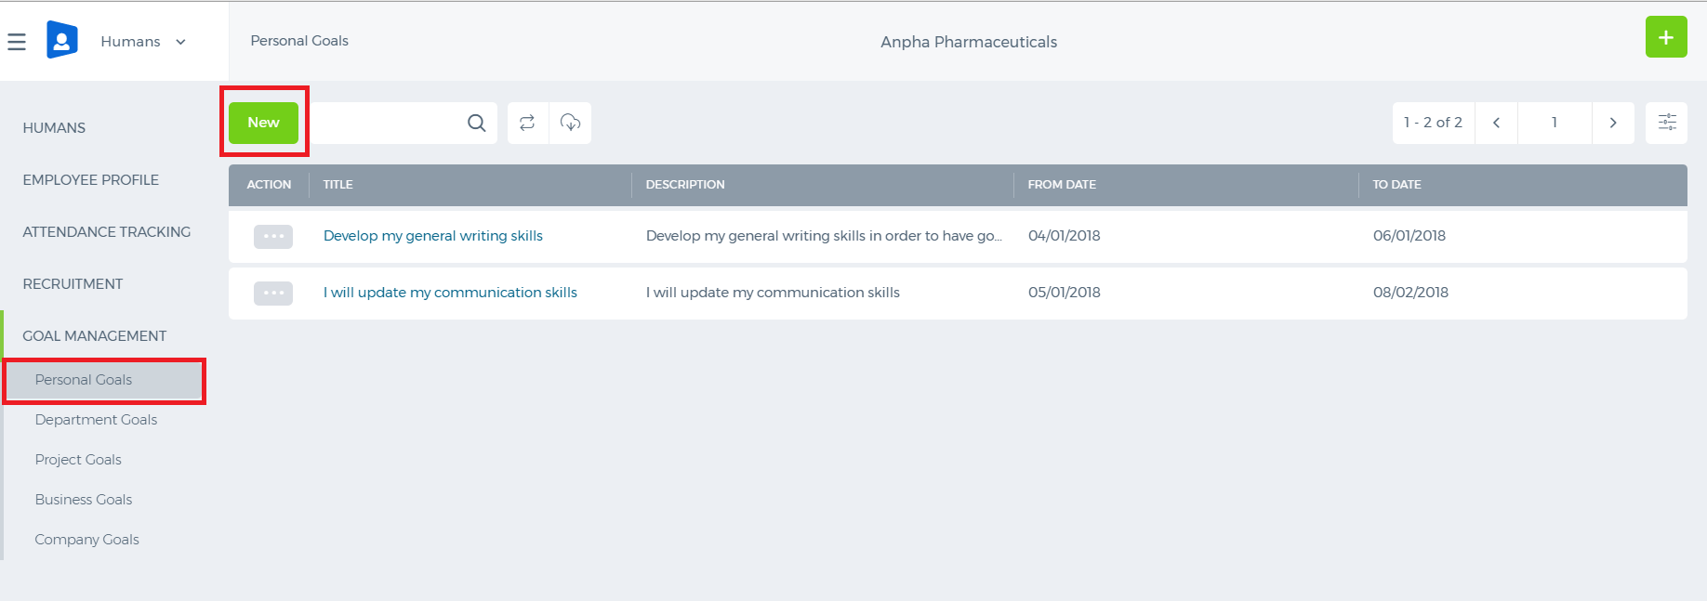Click the page number field
Image resolution: width=1707 pixels, height=601 pixels.
(1555, 123)
